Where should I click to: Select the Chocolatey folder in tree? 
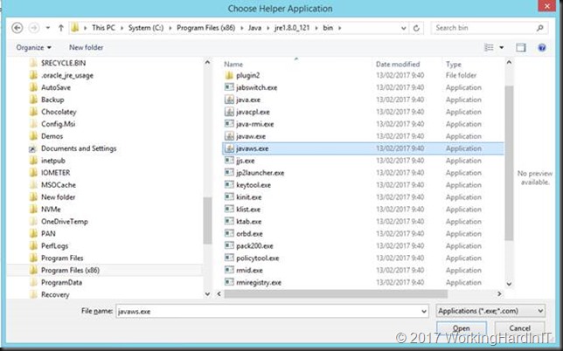click(x=59, y=112)
